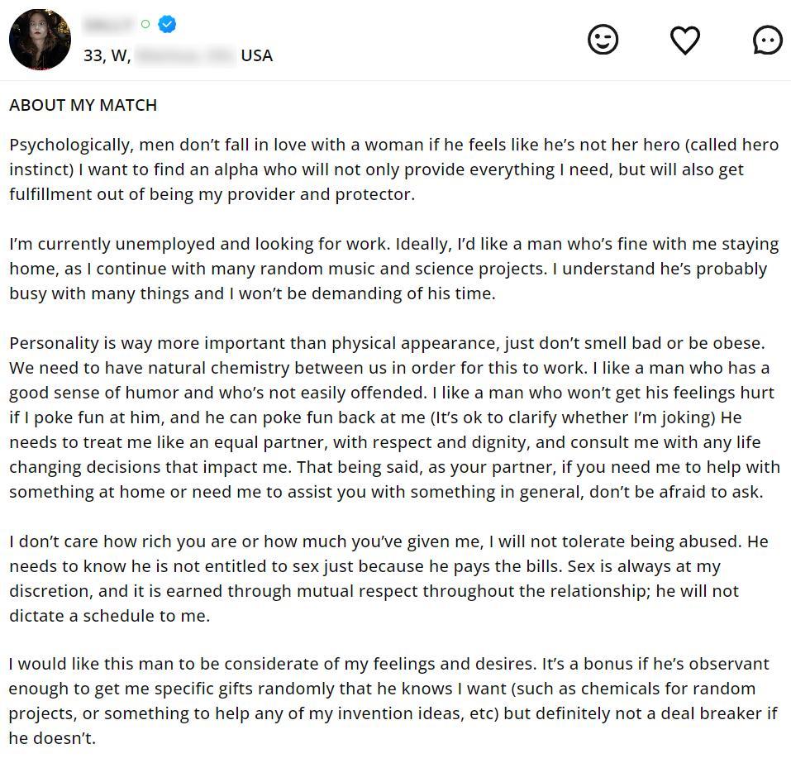The image size is (791, 763).
Task: Send a wink using the winking face icon
Action: [603, 40]
